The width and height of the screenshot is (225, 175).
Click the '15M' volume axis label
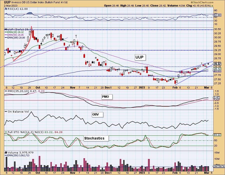217,153
